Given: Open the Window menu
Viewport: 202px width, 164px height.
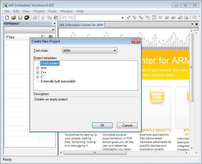Looking at the screenshot, I should pyautogui.click(x=66, y=11).
